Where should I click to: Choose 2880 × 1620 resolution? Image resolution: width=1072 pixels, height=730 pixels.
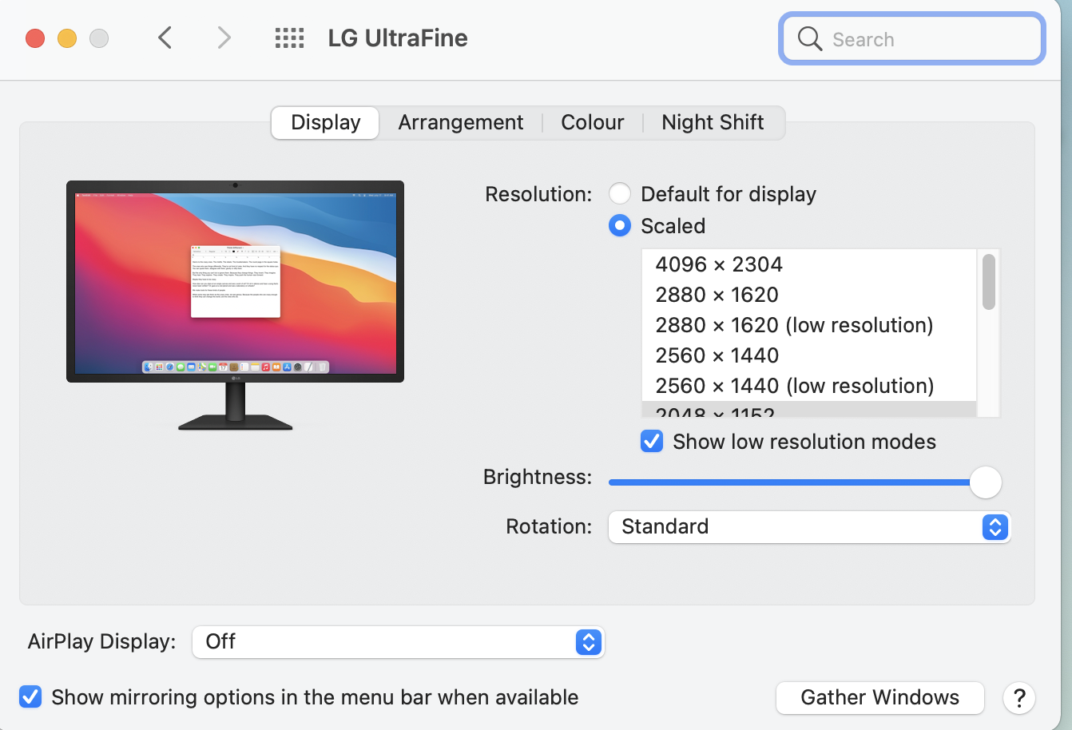pyautogui.click(x=809, y=295)
